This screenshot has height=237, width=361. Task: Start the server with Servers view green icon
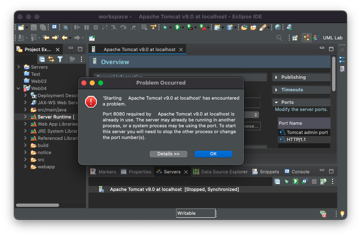(296, 181)
